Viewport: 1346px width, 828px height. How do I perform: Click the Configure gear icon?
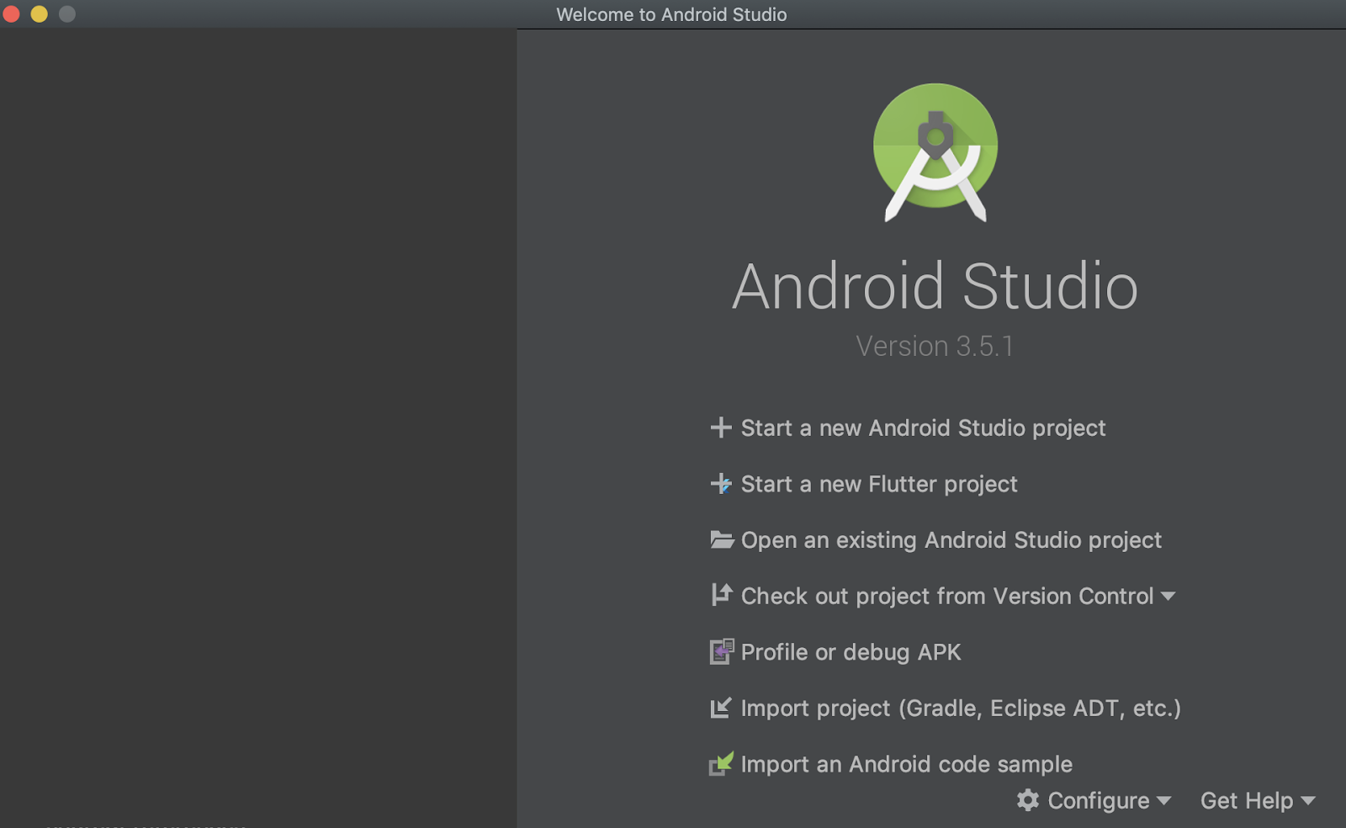pos(1028,799)
